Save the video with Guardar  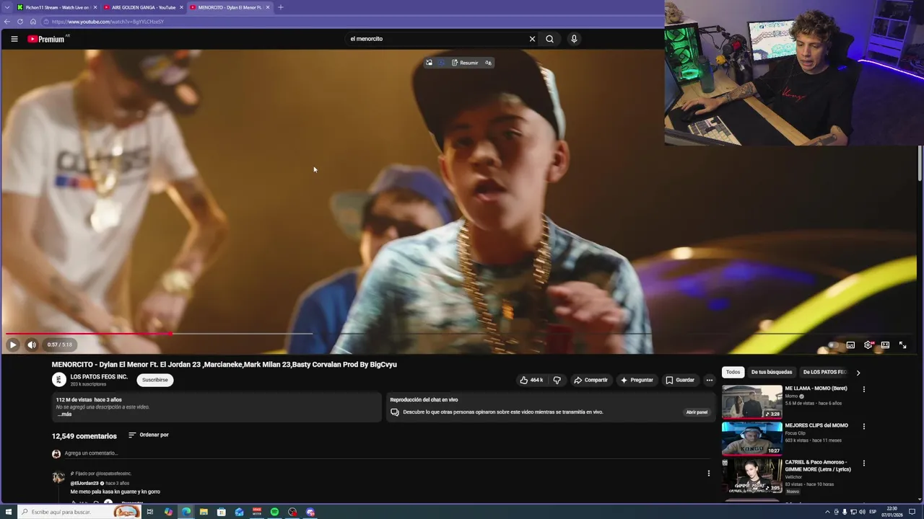coord(680,380)
